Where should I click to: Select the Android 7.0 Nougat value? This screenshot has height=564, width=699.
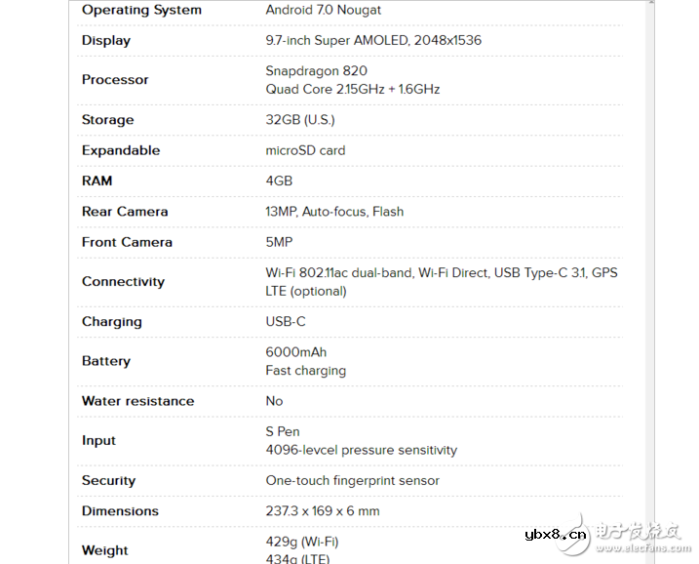tap(324, 10)
